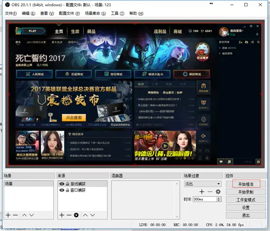
Task: Open the 配置文件(P) menu
Action: coord(69,14)
